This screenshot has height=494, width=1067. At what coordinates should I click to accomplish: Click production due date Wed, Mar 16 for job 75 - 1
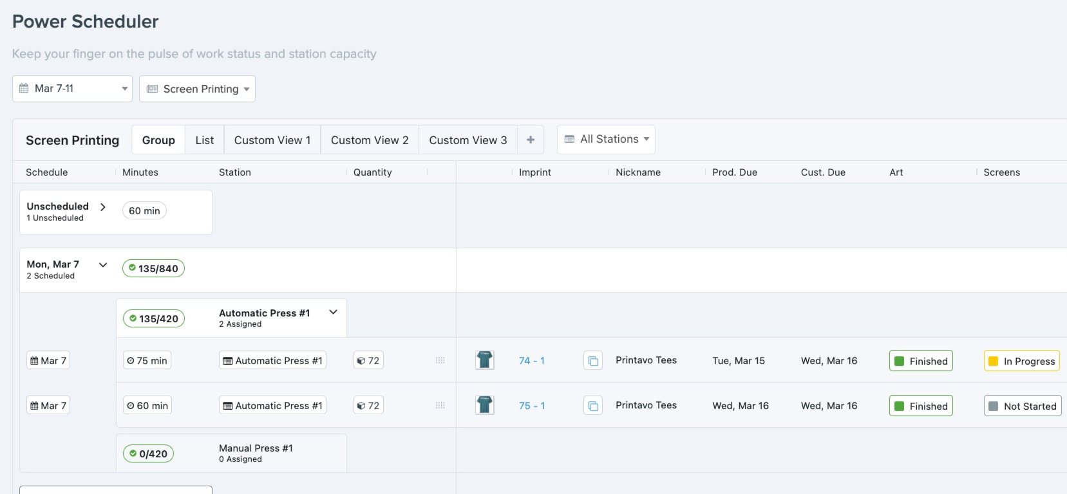741,406
